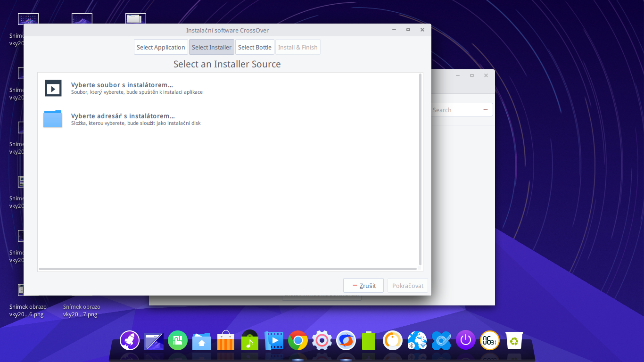This screenshot has width=644, height=362.
Task: Click the blue installer folder icon
Action: pos(53,119)
